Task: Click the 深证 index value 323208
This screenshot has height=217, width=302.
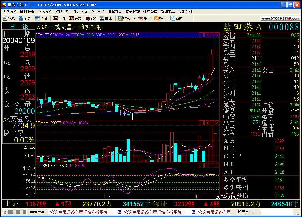Action: pos(184,204)
